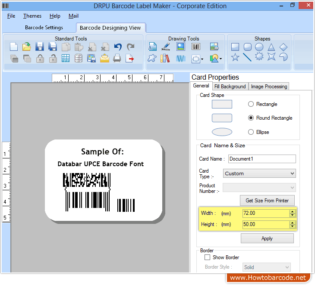315x285 pixels.
Task: Select the Circle shape tool
Action: (x=259, y=47)
